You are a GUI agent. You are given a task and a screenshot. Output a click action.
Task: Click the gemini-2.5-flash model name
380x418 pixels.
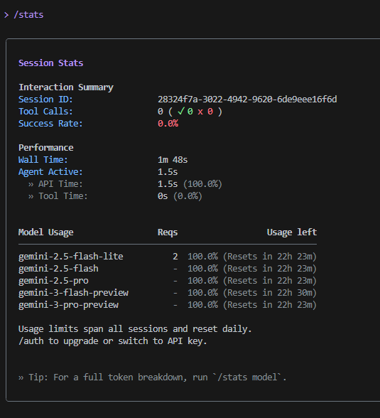(58, 269)
